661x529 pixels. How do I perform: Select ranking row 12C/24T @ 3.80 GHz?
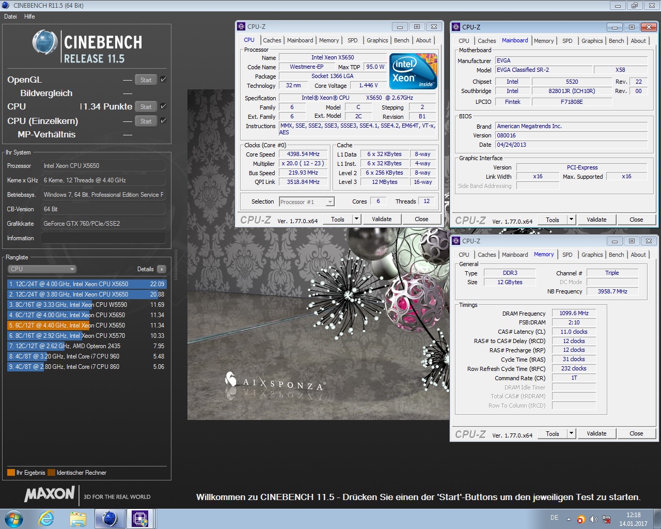point(87,294)
